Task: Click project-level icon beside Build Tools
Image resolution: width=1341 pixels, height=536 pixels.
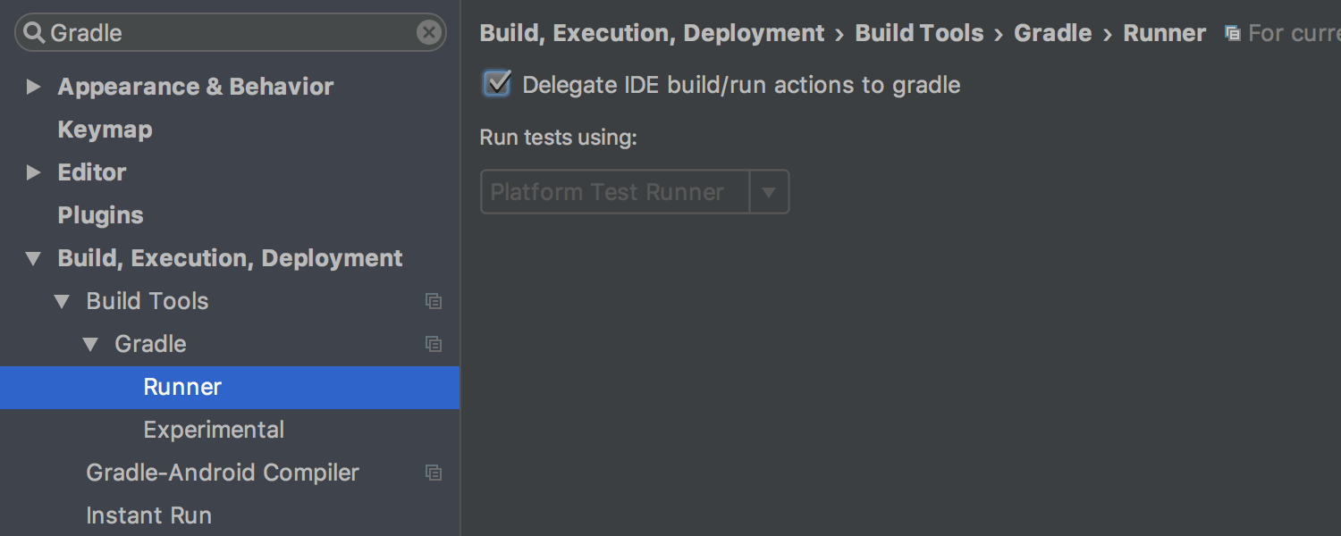Action: click(434, 301)
